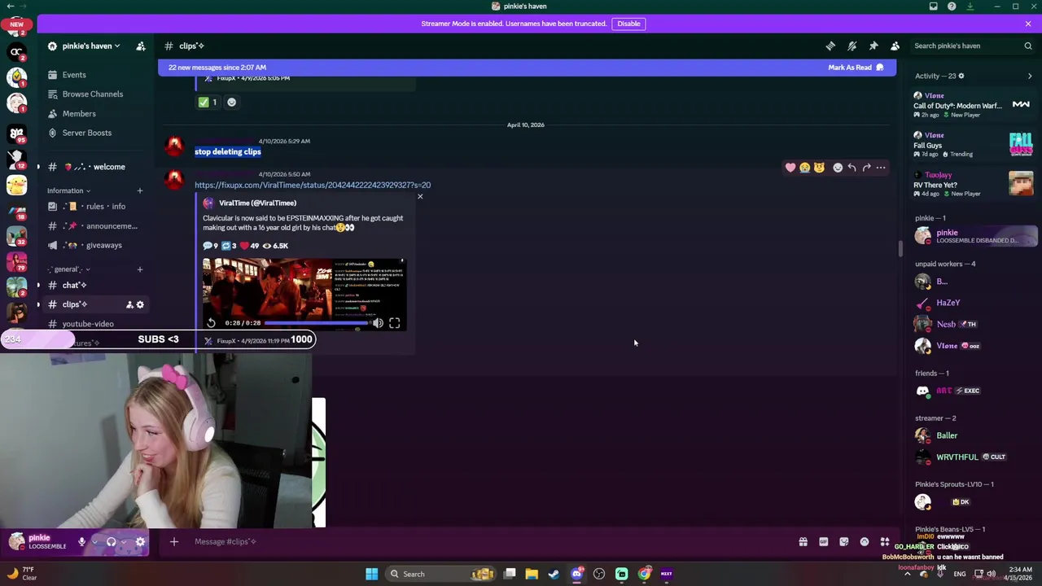React with the crying face emoji
1042x586 pixels.
tap(804, 168)
